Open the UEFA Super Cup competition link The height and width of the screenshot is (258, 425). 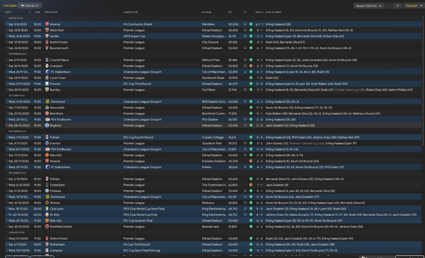[x=134, y=36]
